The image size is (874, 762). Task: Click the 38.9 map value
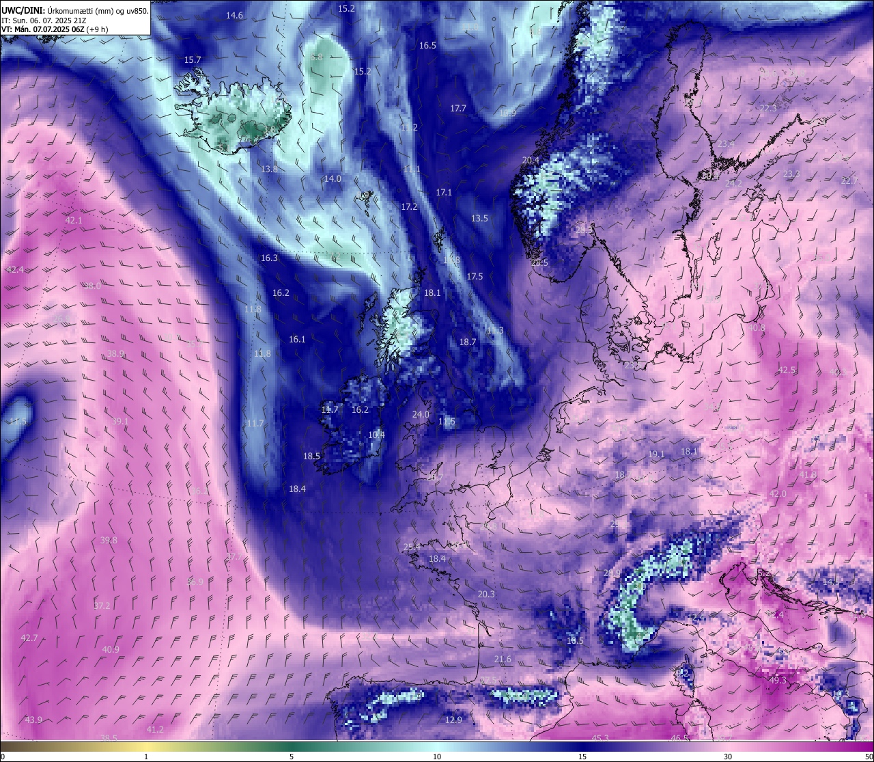[115, 353]
